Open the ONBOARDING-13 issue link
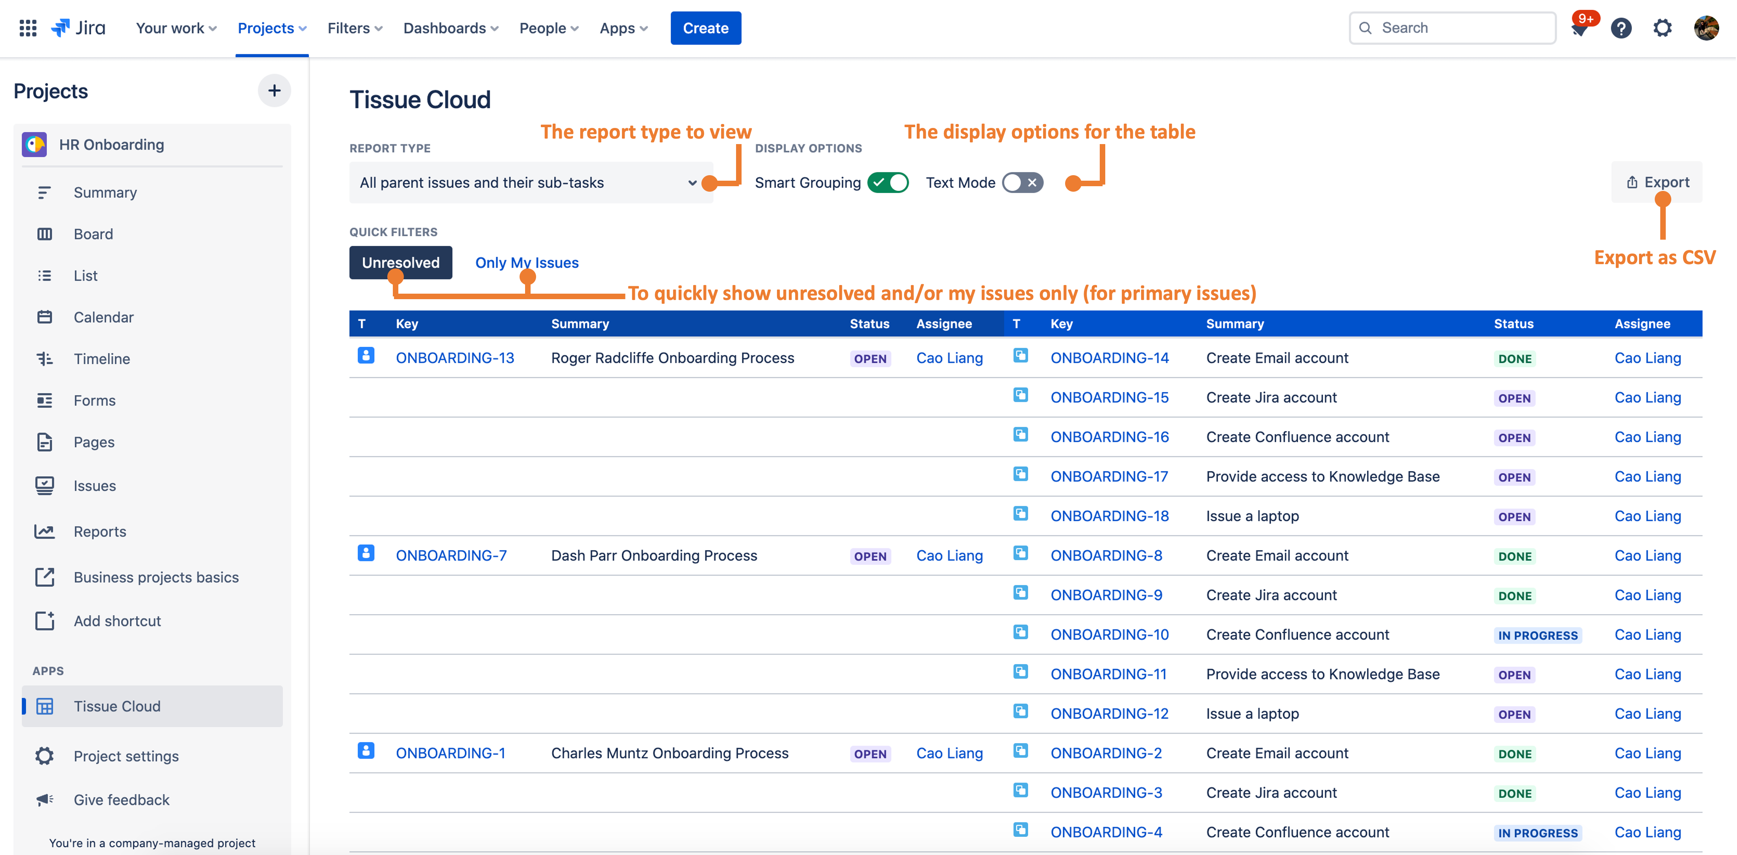The width and height of the screenshot is (1737, 855). 455,358
